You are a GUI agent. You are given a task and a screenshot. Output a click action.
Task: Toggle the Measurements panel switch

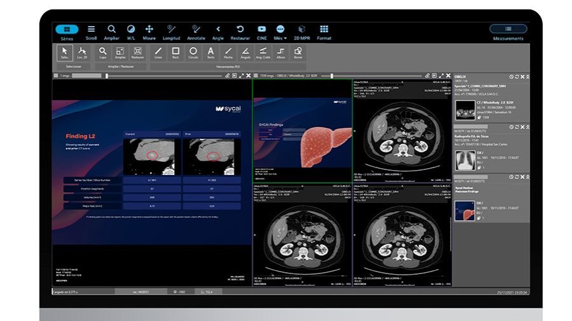click(x=508, y=29)
